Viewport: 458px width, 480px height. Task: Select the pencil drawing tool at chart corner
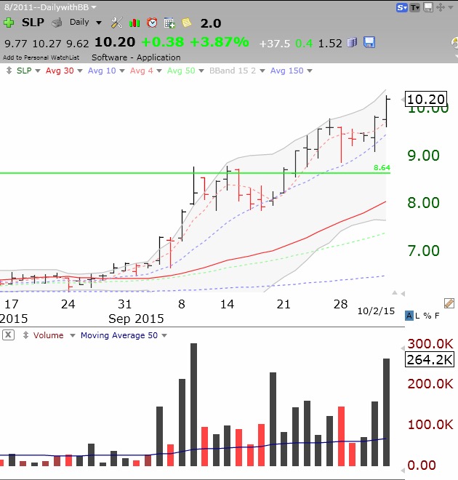(449, 303)
